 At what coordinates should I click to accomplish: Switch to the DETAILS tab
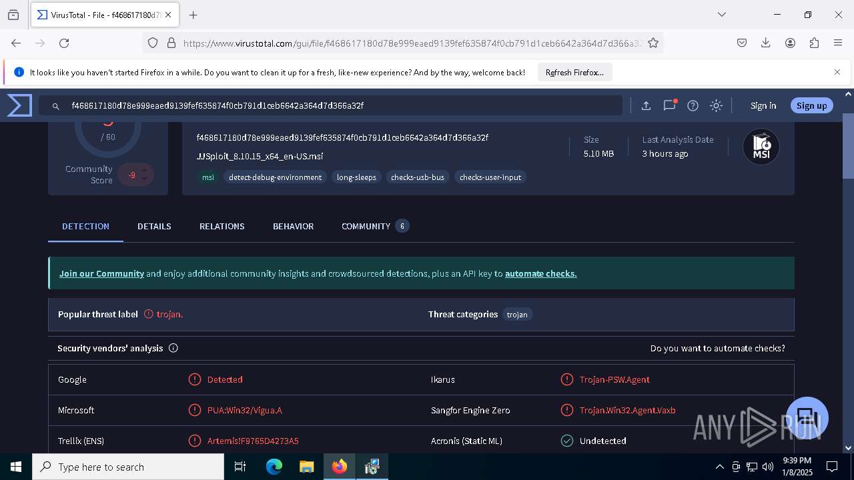point(154,226)
